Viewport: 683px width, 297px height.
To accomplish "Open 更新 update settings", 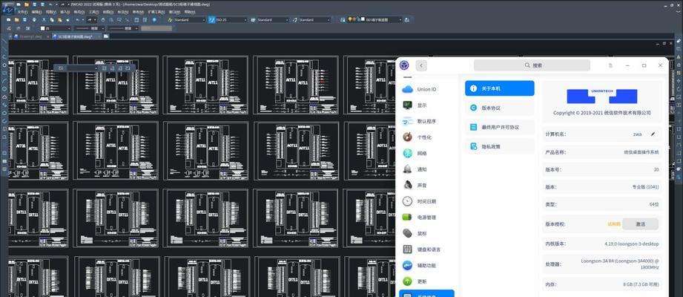I will [x=427, y=281].
